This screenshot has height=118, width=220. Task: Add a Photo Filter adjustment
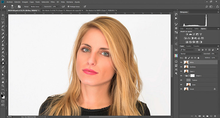point(196,38)
